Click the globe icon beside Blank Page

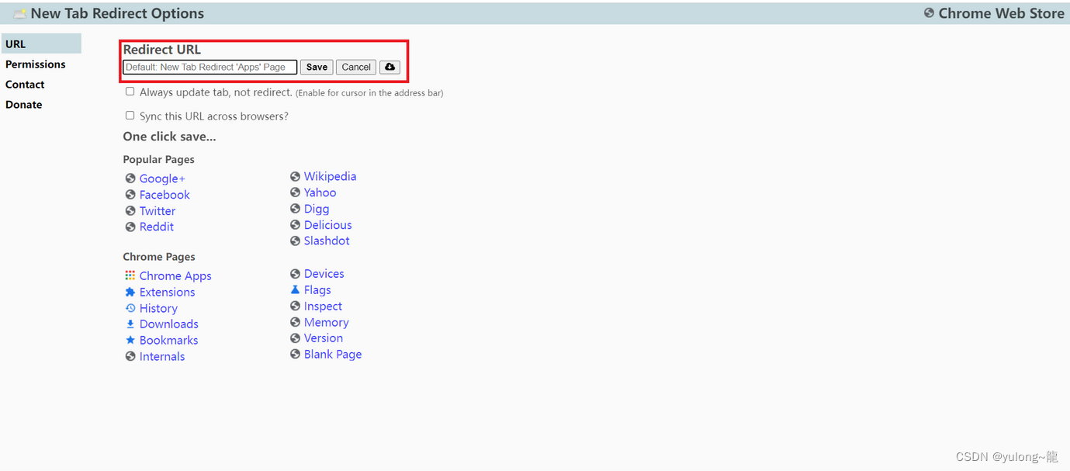point(295,354)
